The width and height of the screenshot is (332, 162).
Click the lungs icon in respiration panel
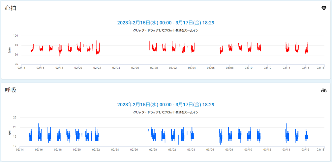coord(324,90)
